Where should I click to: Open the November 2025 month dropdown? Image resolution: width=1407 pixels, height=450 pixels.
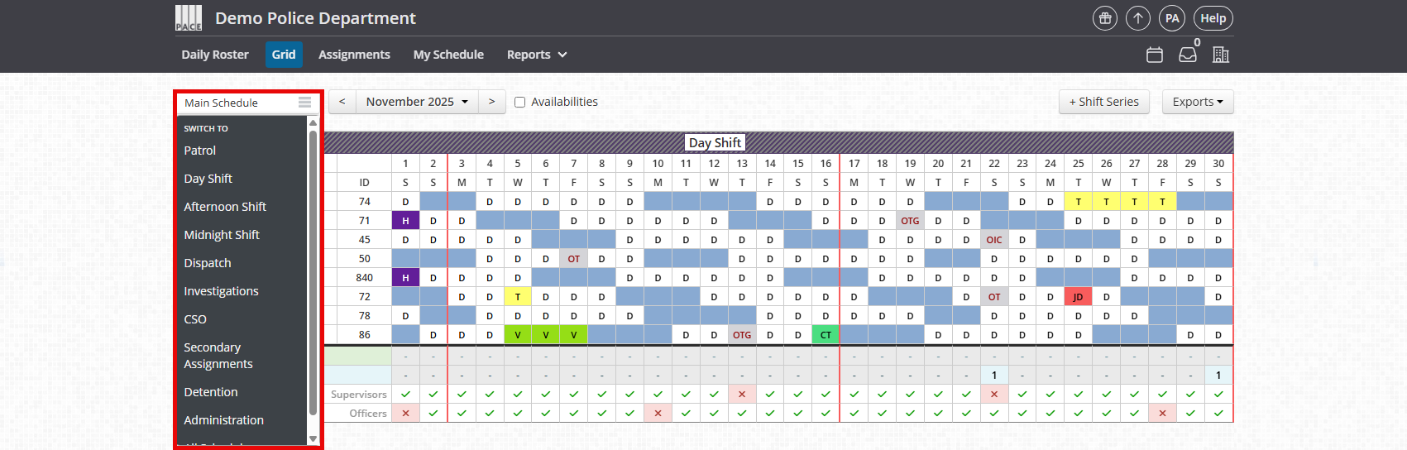(x=417, y=102)
